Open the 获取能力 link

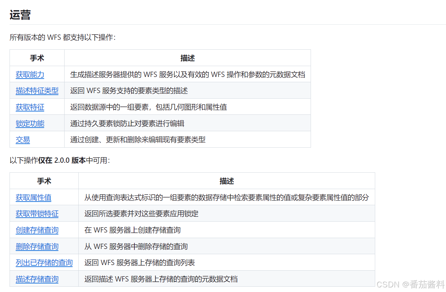click(x=30, y=75)
